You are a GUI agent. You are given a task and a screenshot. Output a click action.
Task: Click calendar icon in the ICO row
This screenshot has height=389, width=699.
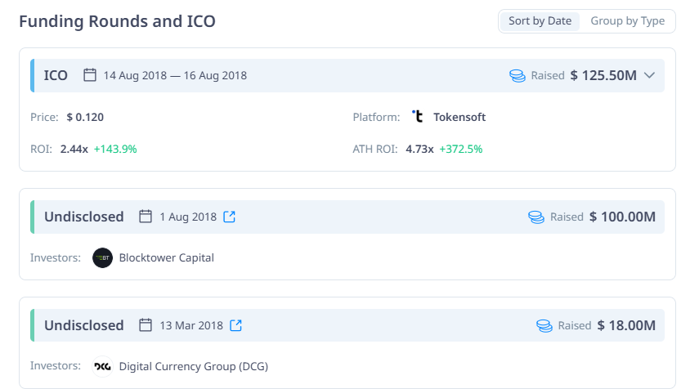click(90, 75)
